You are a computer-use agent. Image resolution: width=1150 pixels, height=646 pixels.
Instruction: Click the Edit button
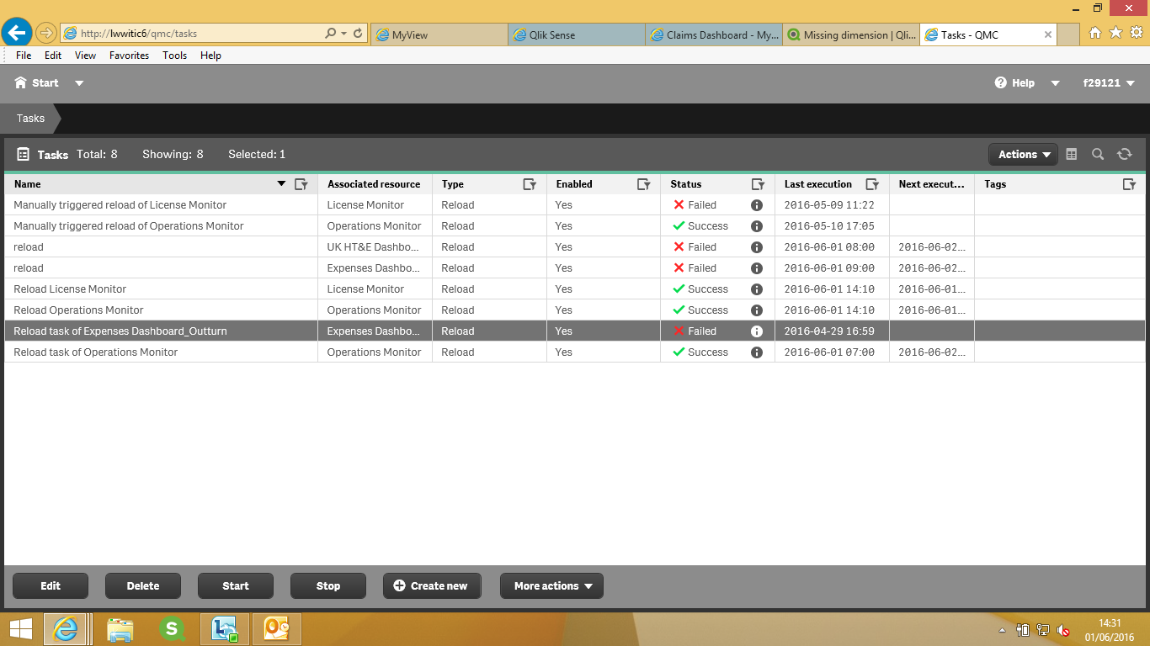(x=51, y=586)
